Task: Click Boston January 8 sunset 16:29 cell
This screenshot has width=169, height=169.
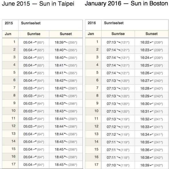Action: (x=152, y=96)
